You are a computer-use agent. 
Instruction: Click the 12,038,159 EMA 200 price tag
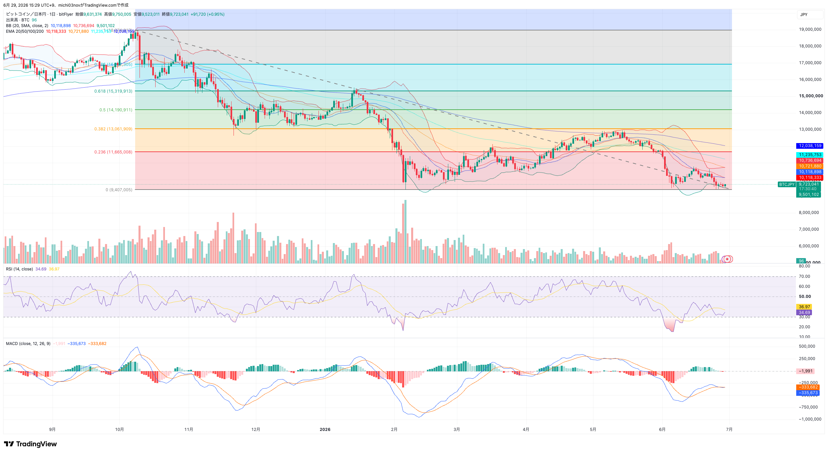point(810,146)
